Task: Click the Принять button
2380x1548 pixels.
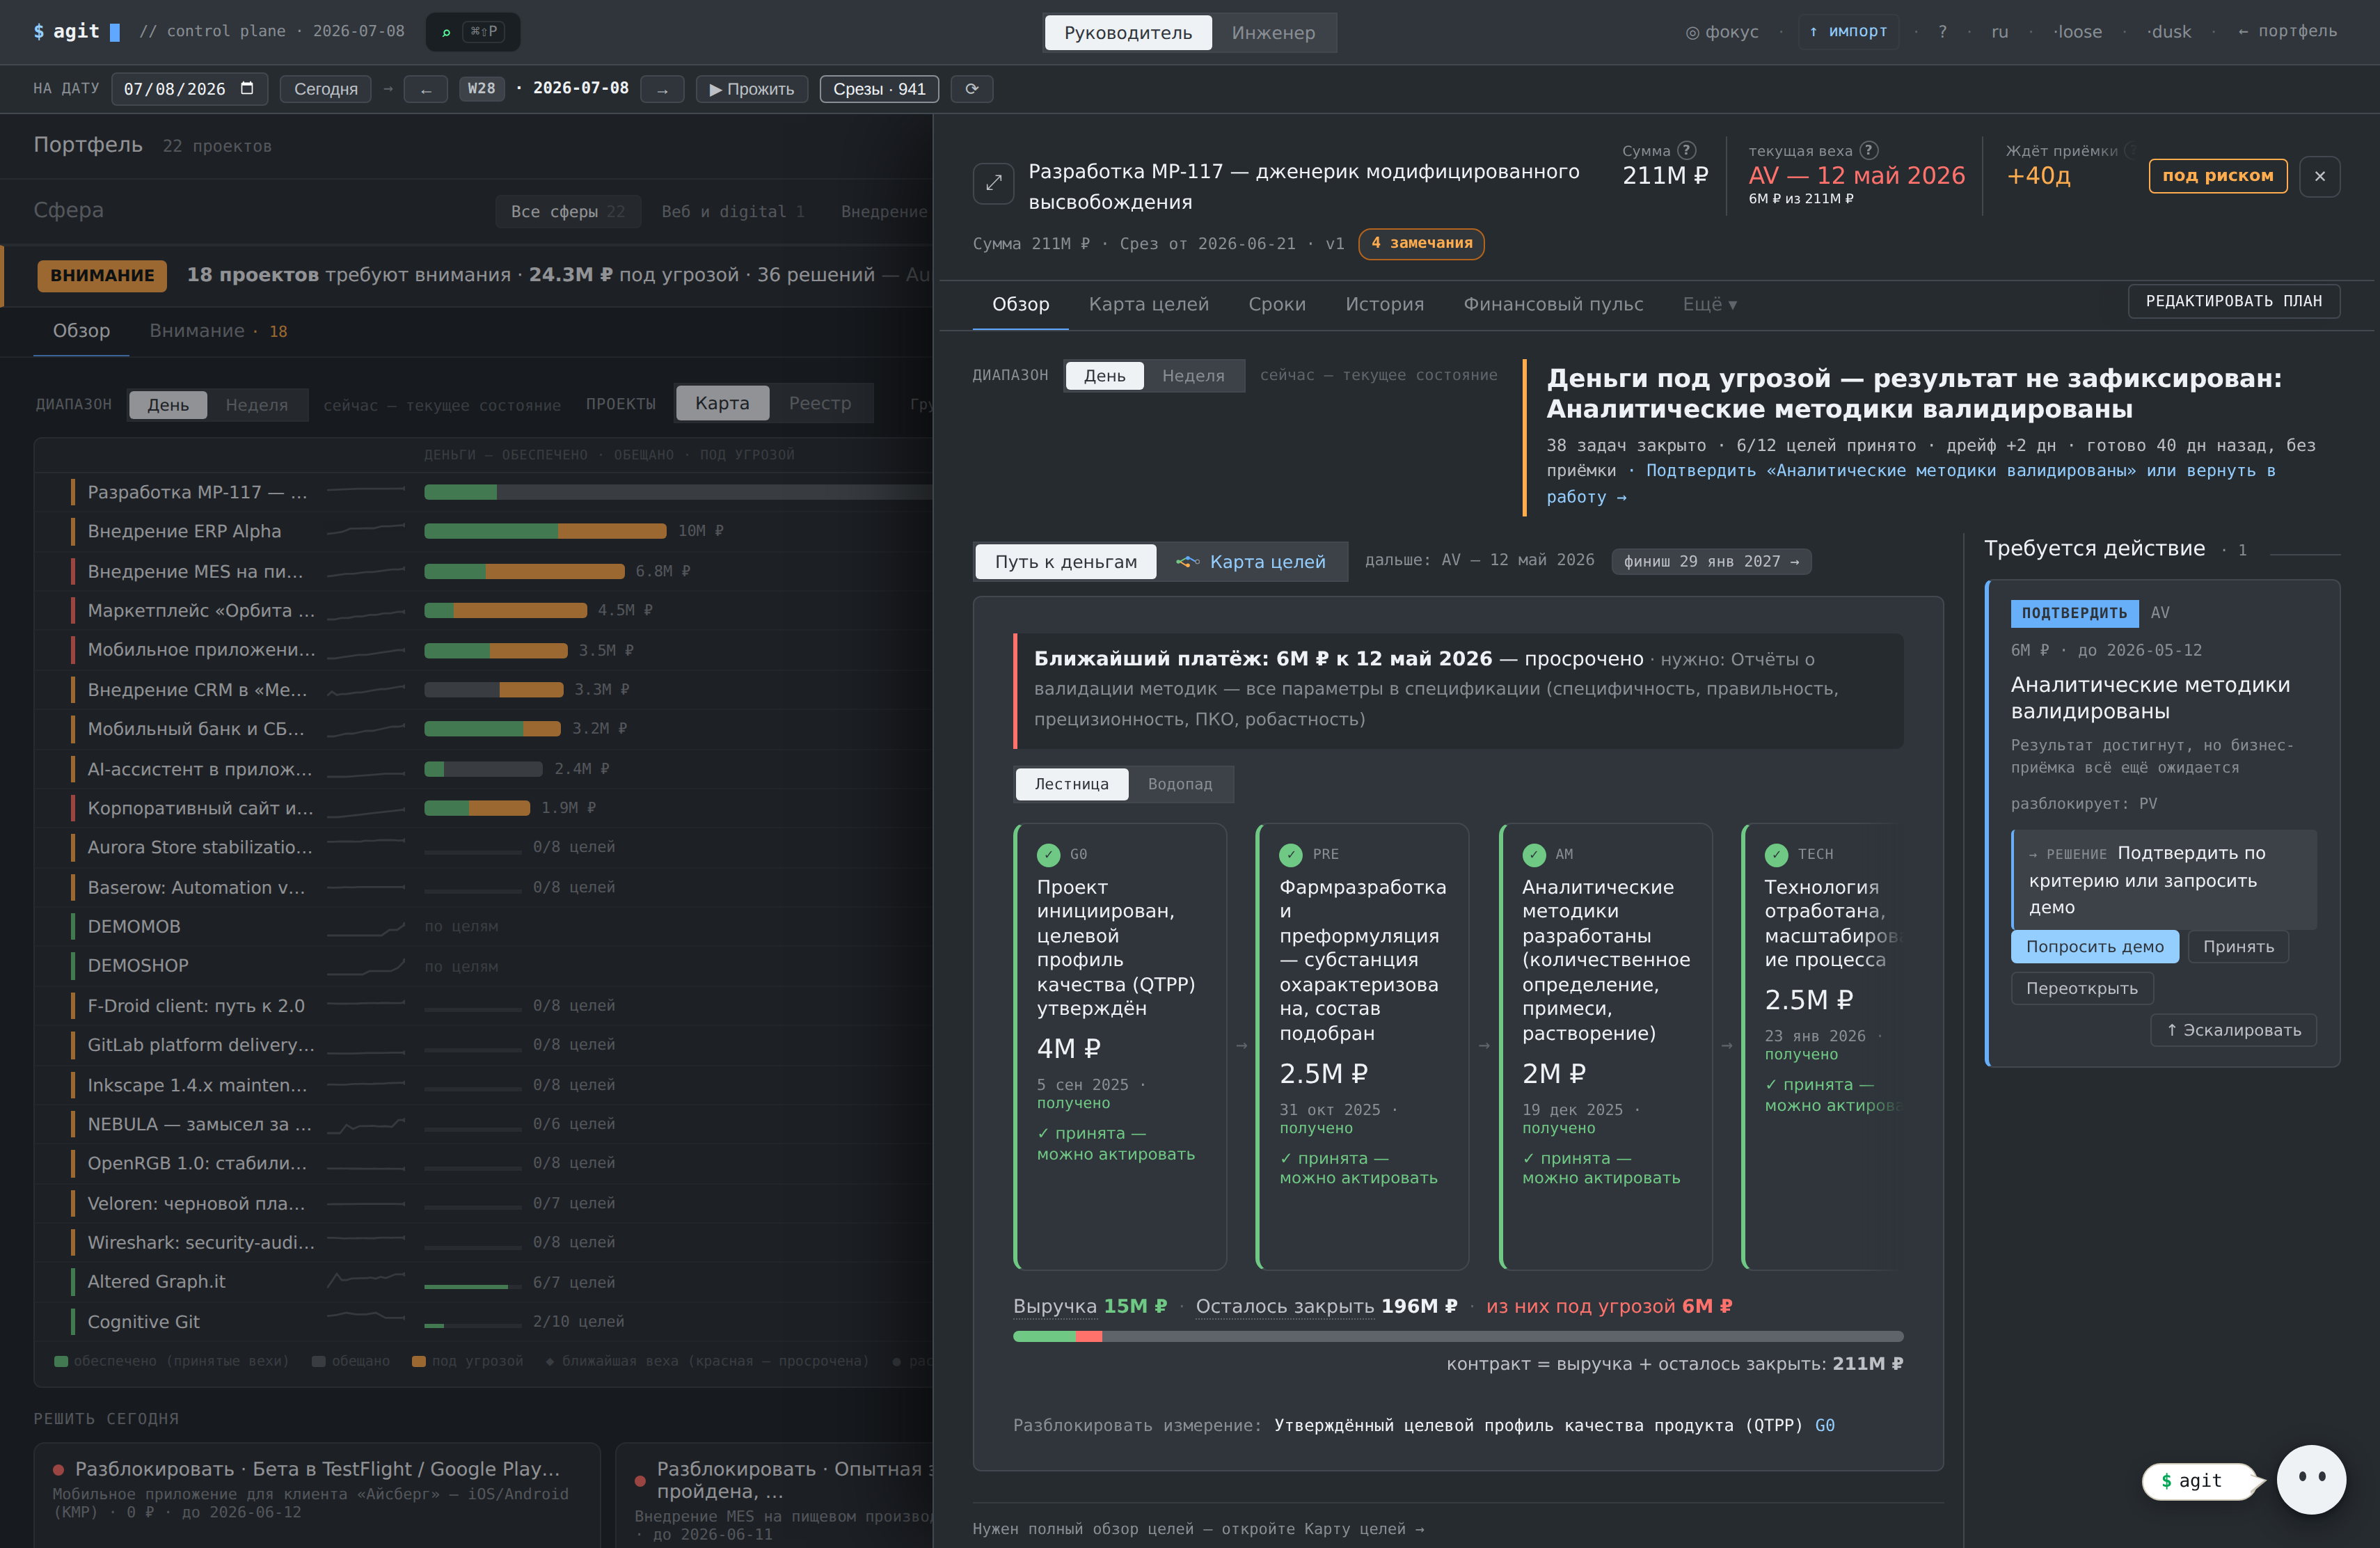Action: click(2238, 946)
